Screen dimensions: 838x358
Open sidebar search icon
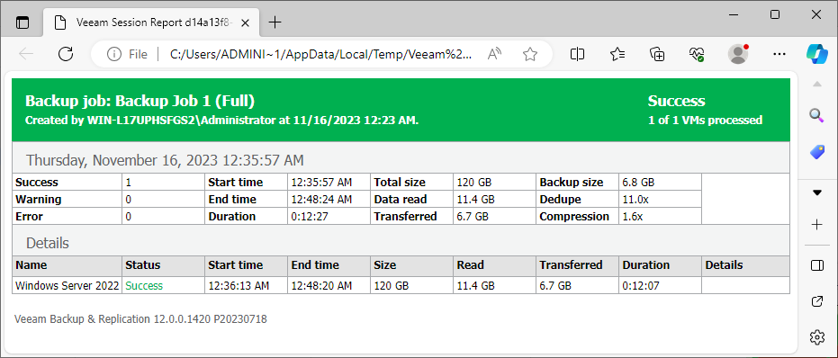click(x=816, y=115)
